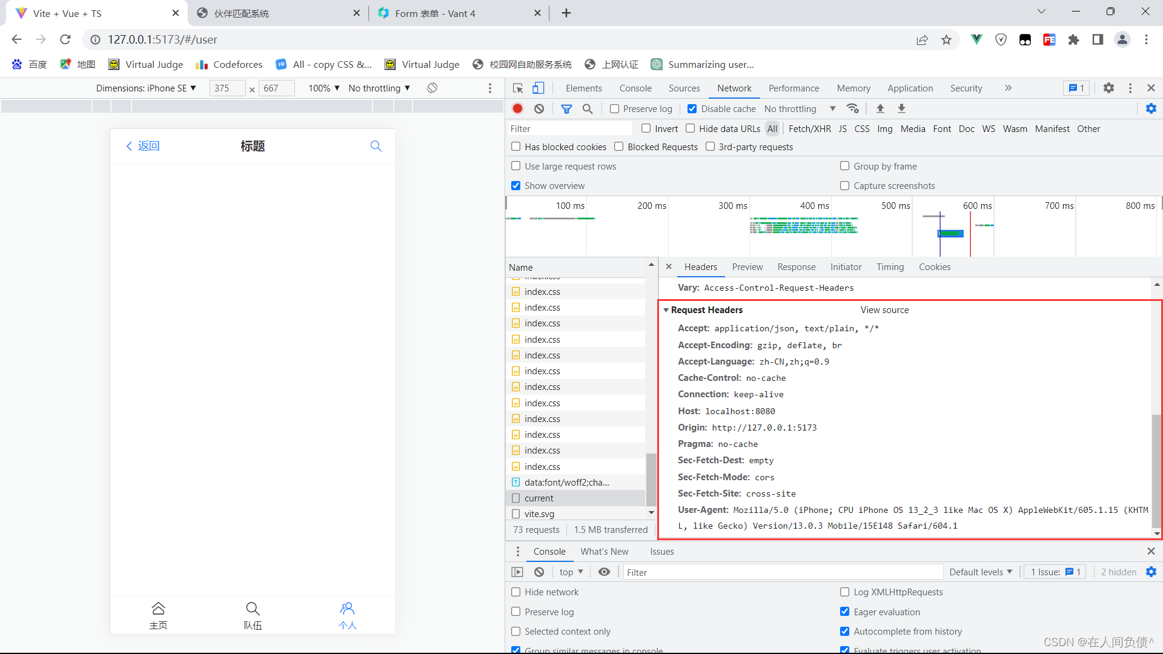The width and height of the screenshot is (1163, 654).
Task: Click the inspect element icon in DevTools
Action: [518, 88]
